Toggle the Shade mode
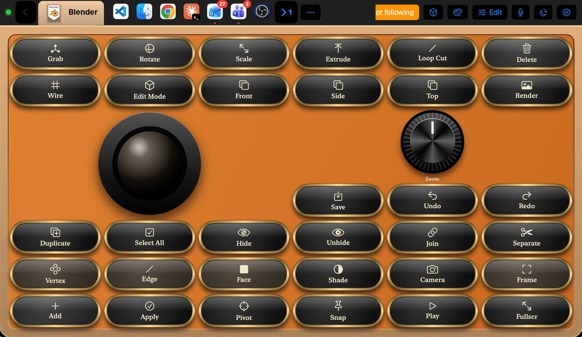Viewport: 582px width, 337px height. tap(338, 274)
